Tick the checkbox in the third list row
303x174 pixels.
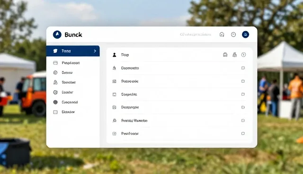tap(243, 81)
